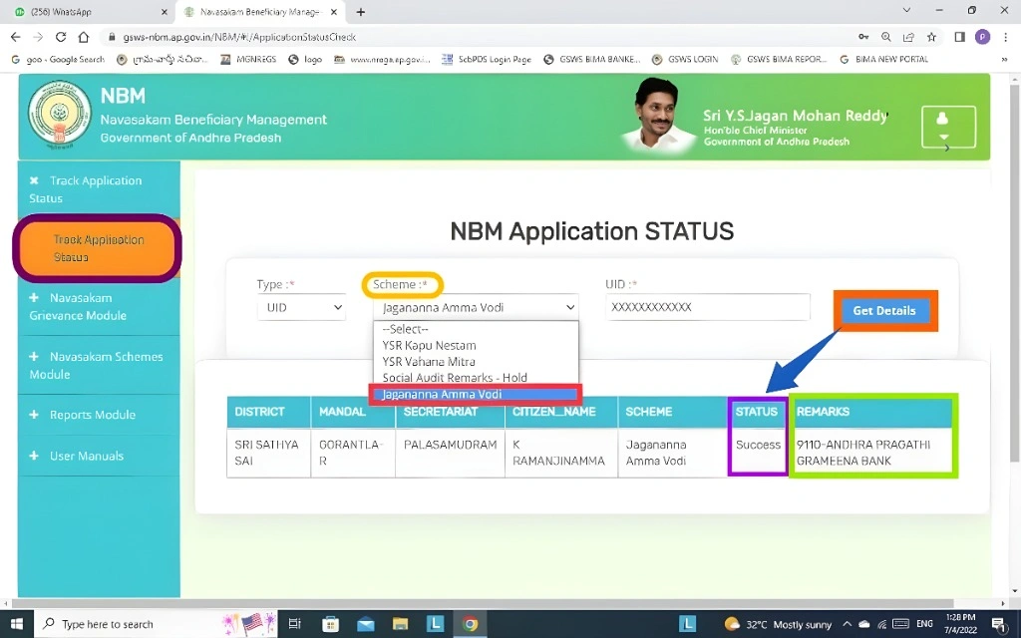
Task: Open the Chrome profile avatar
Action: [x=982, y=37]
